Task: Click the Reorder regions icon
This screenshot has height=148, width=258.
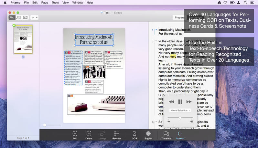Action: pyautogui.click(x=116, y=133)
